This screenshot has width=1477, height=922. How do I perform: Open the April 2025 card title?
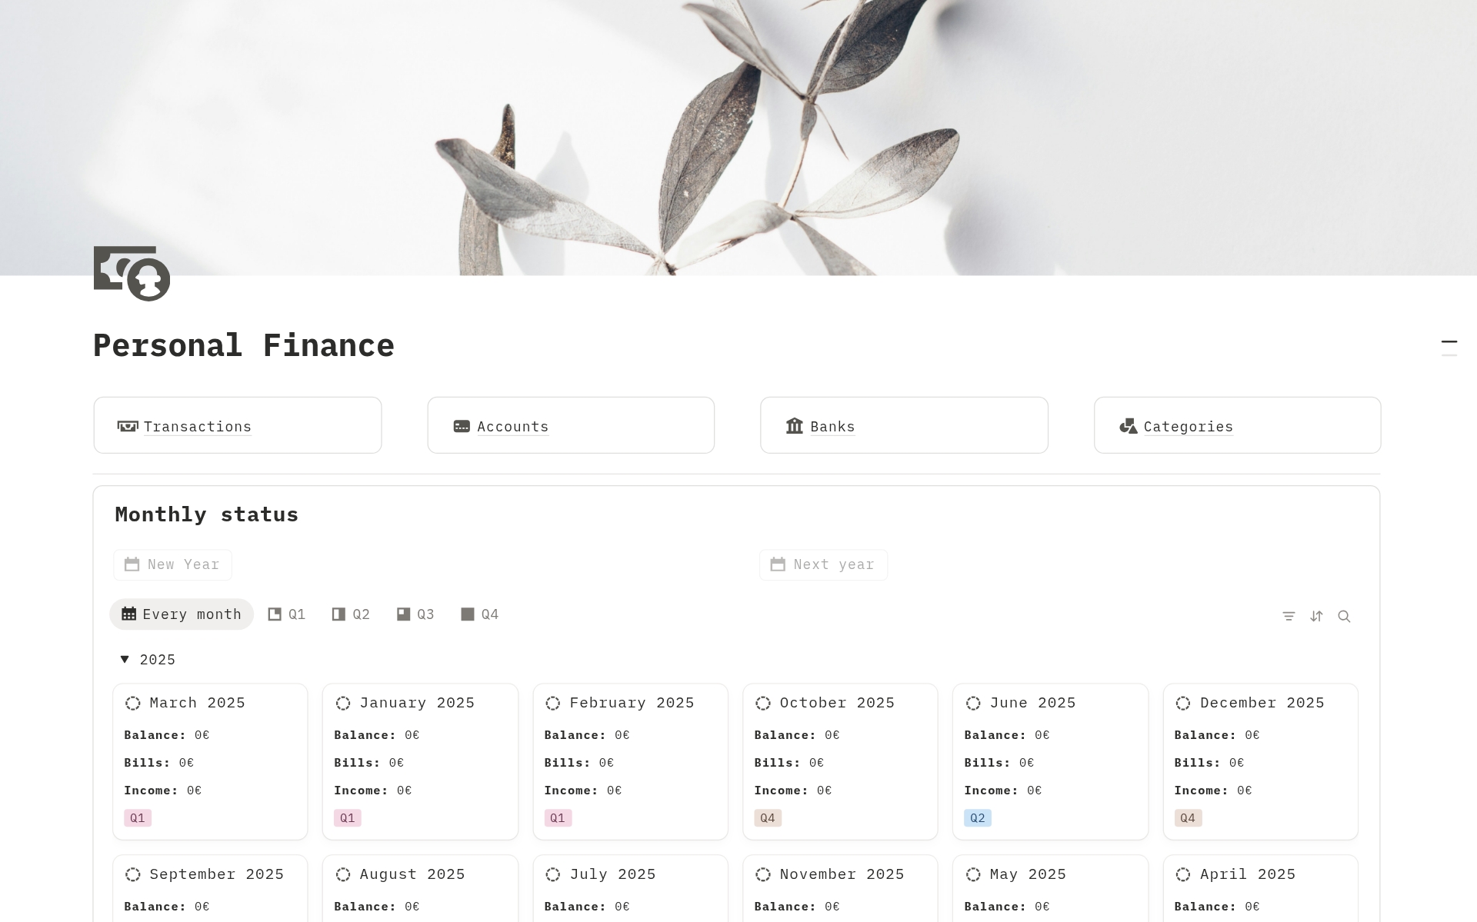(1247, 874)
